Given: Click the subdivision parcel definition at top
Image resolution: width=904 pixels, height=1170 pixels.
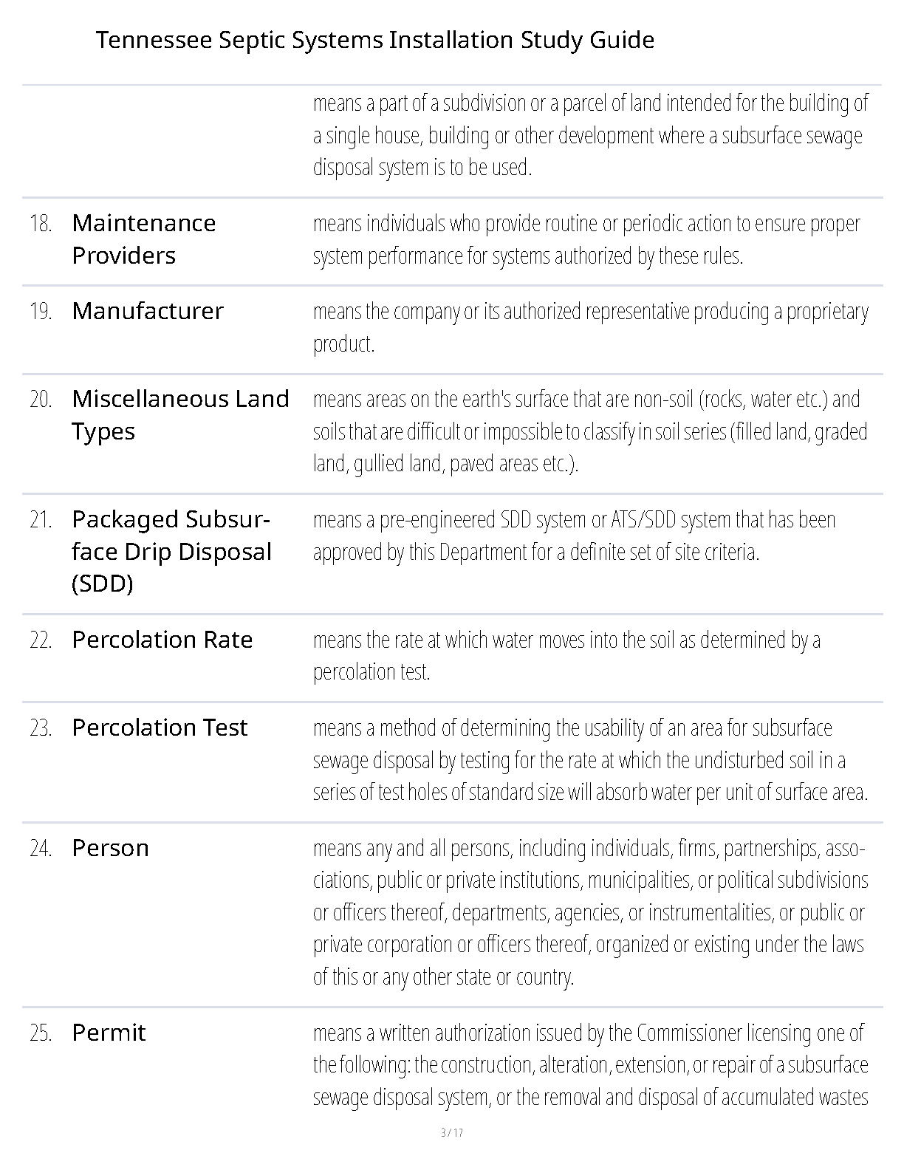Looking at the screenshot, I should coord(590,135).
